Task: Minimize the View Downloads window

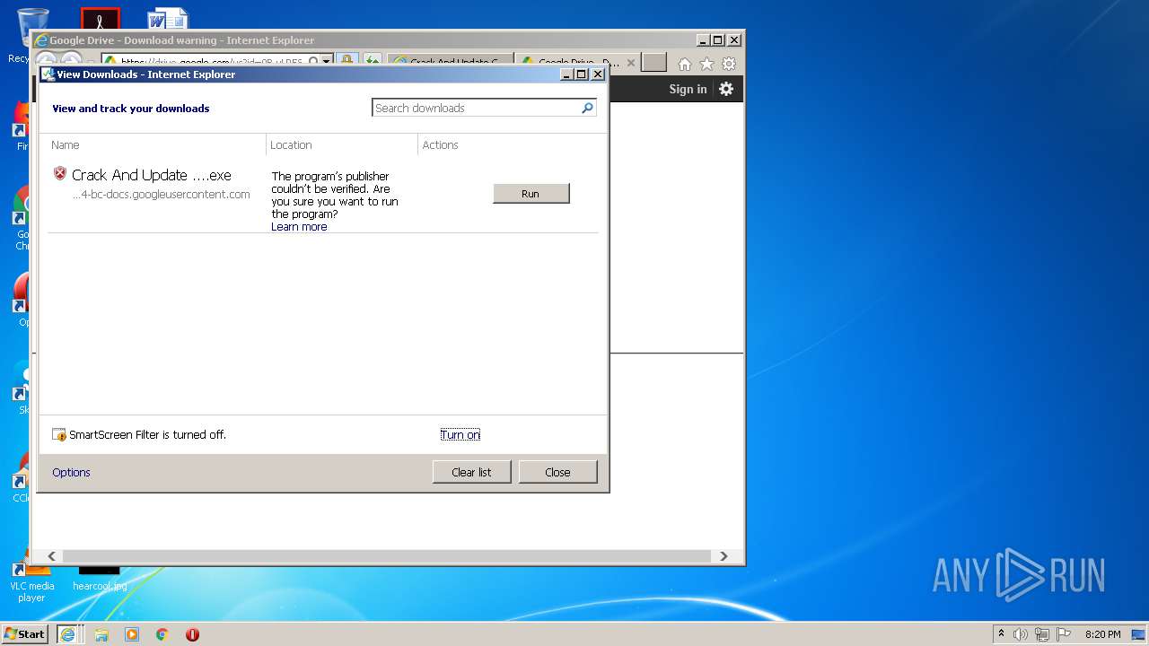Action: click(x=566, y=74)
